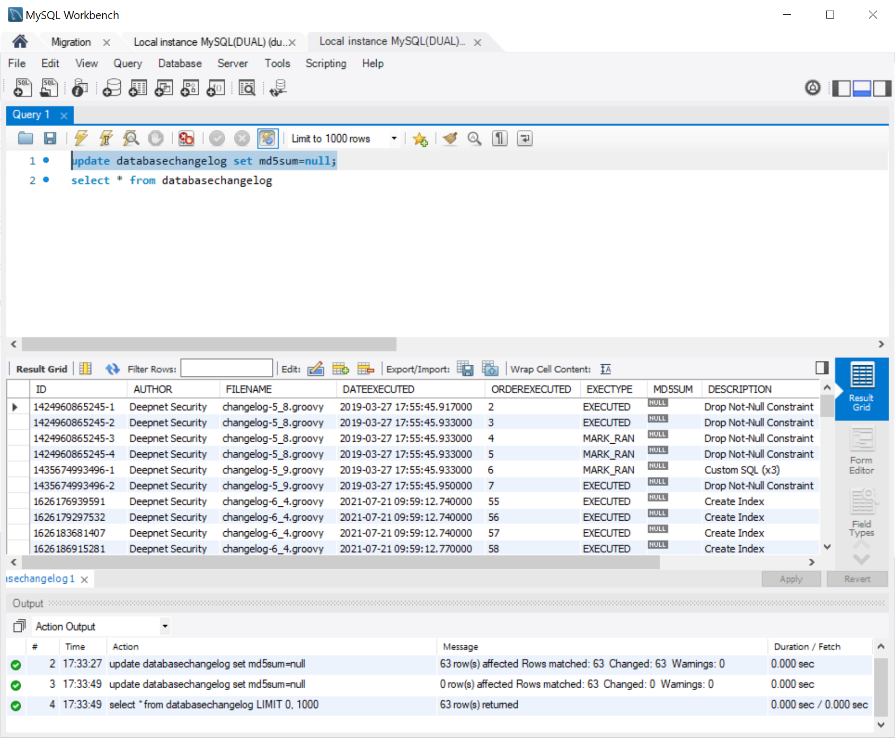Toggle the auto-commit mode button
This screenshot has width=895, height=738.
(x=268, y=138)
